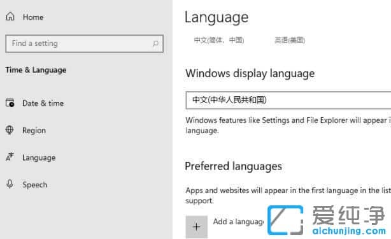Go to Region settings

tap(34, 131)
